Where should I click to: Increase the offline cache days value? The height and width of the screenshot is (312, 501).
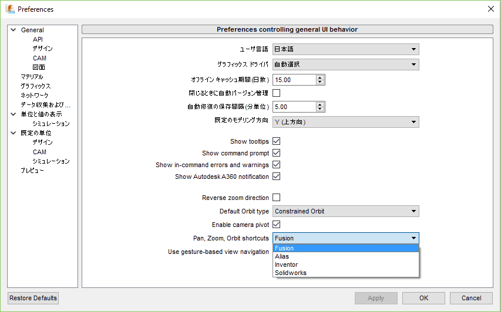320,77
